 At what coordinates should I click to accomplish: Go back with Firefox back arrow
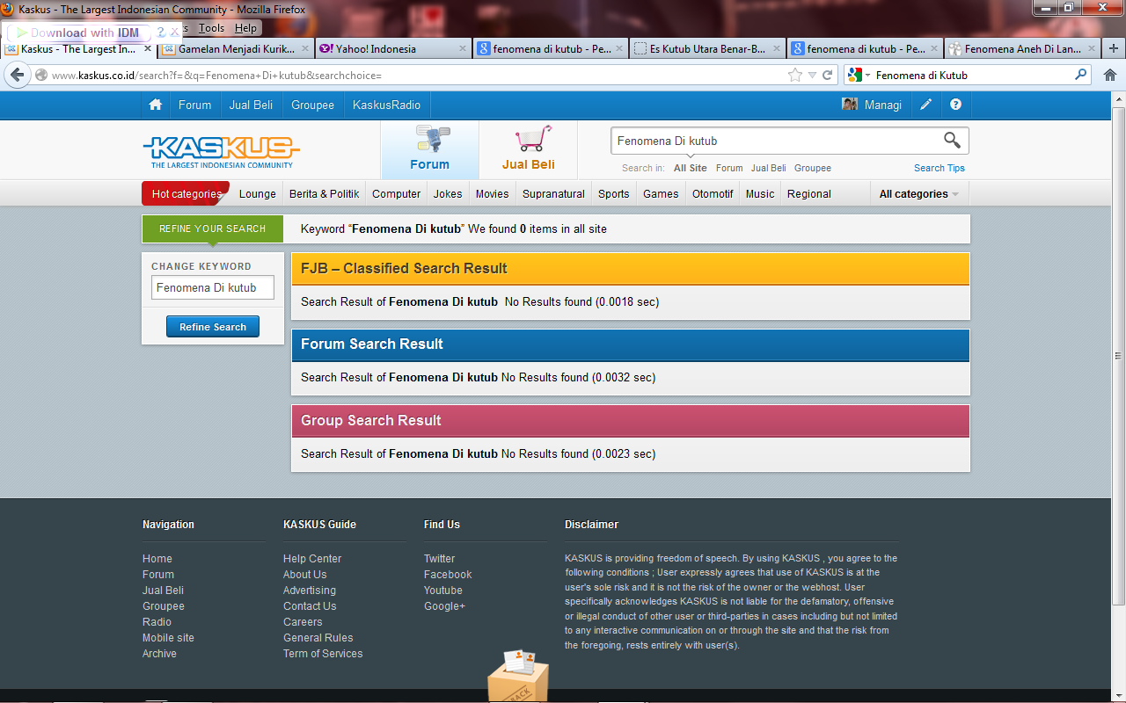click(17, 75)
